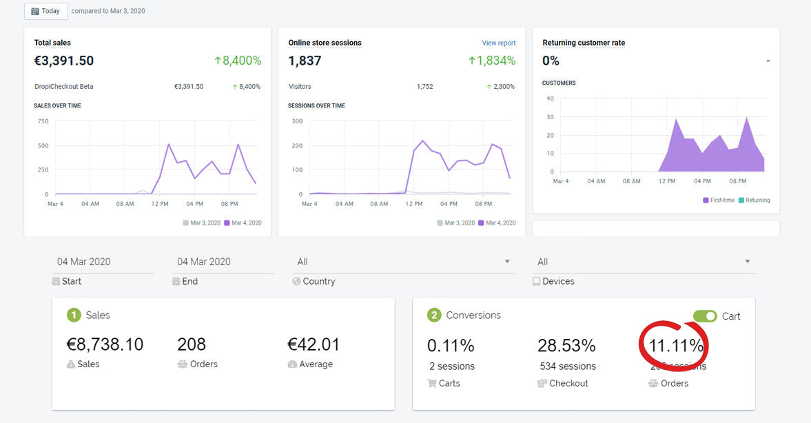Select the €3,391.50 total sales value
This screenshot has height=423, width=811.
tap(63, 61)
